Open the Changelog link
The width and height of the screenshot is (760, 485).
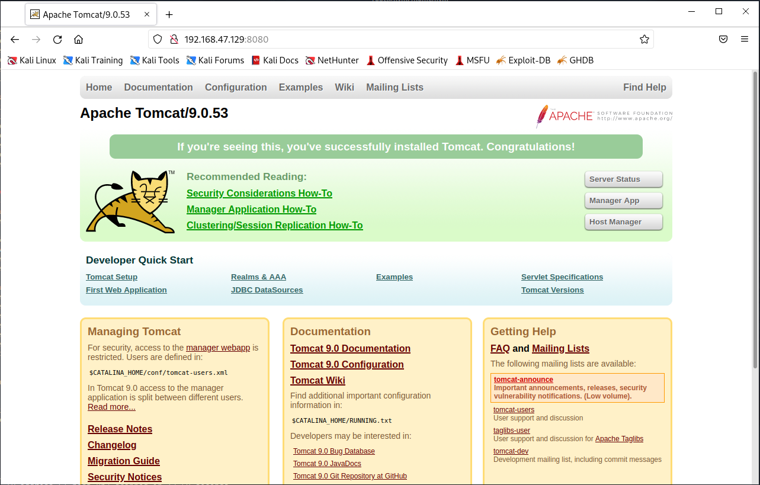[x=112, y=445]
